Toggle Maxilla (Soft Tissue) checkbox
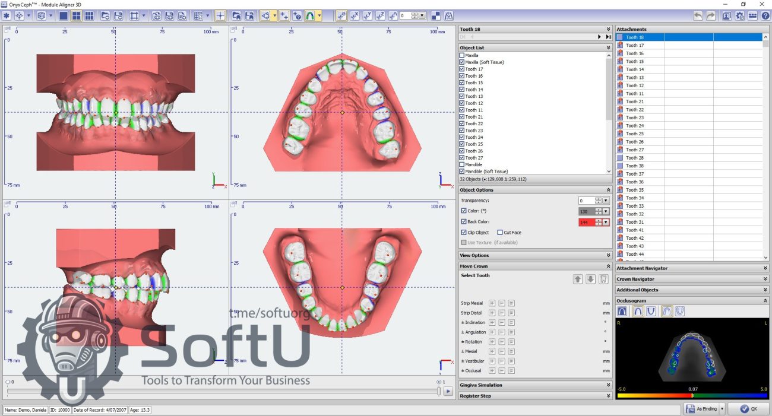The width and height of the screenshot is (772, 416). point(462,62)
